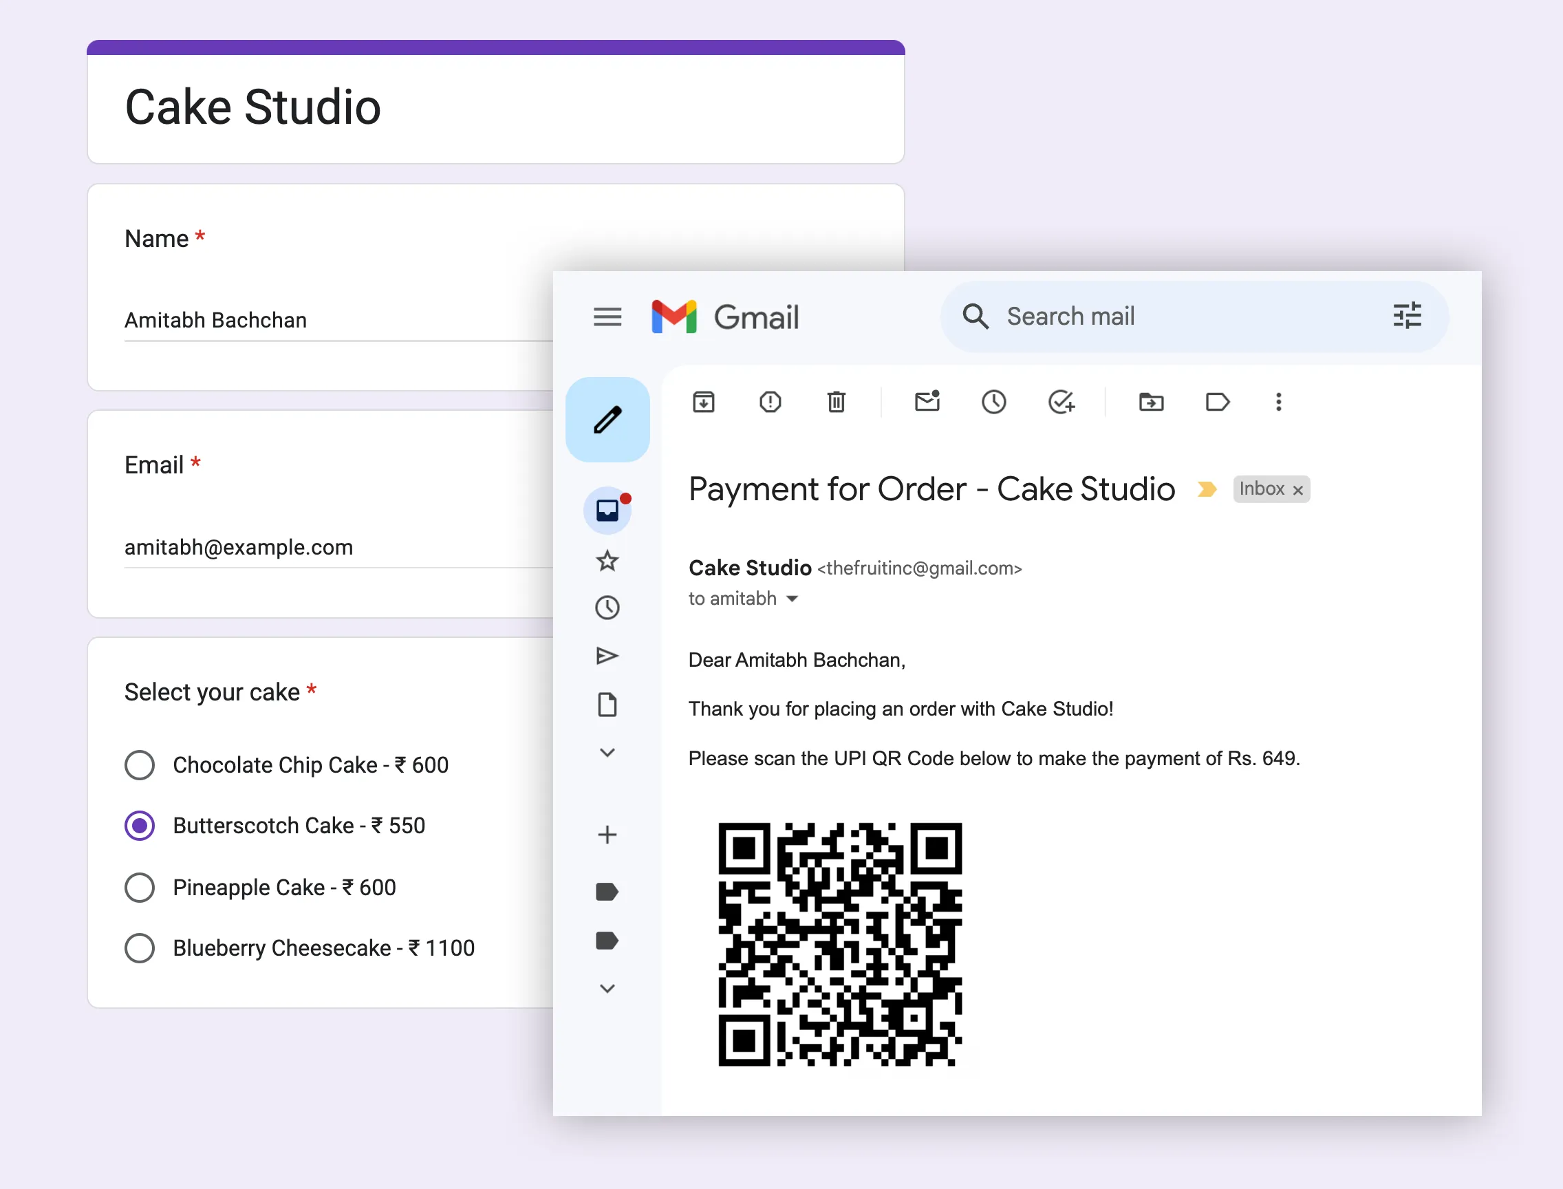This screenshot has width=1563, height=1189.
Task: Delete the email with trash icon
Action: [x=837, y=402]
